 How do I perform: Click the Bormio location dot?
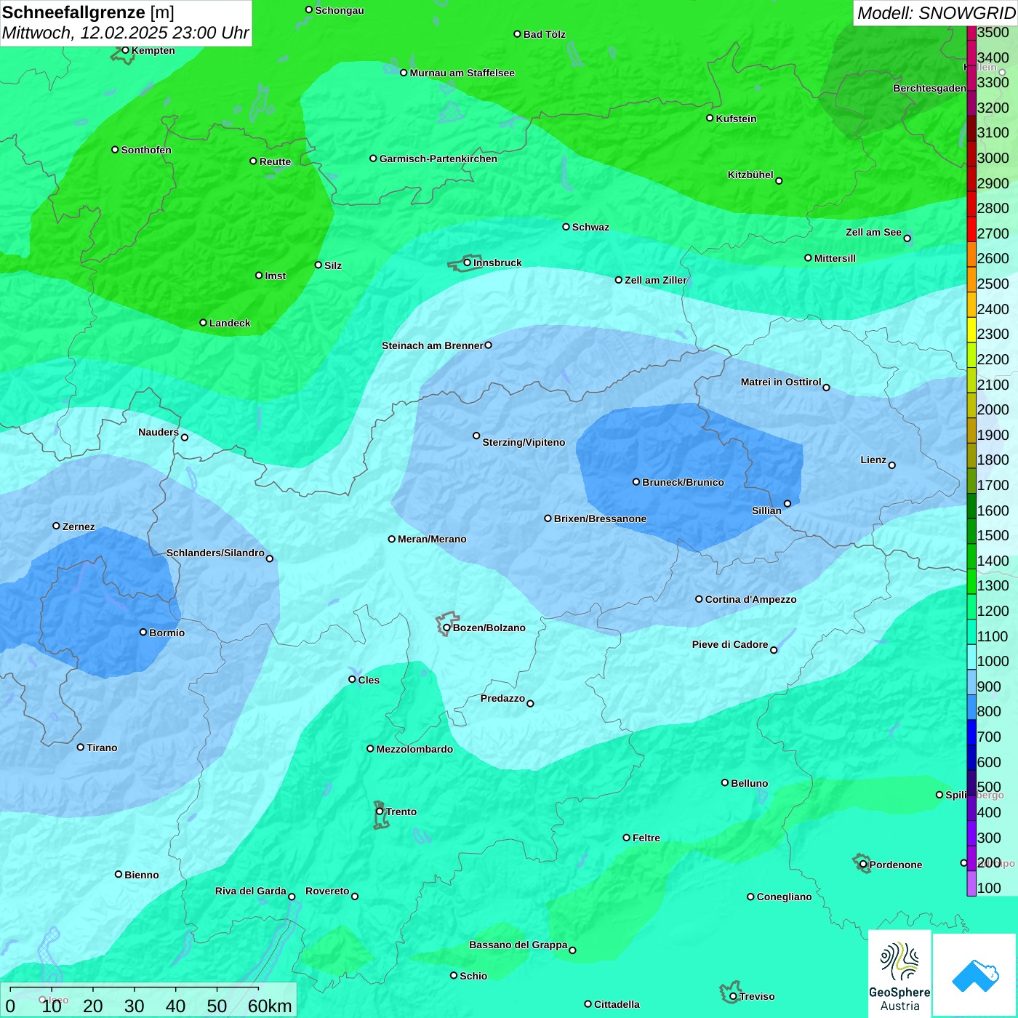click(x=143, y=632)
